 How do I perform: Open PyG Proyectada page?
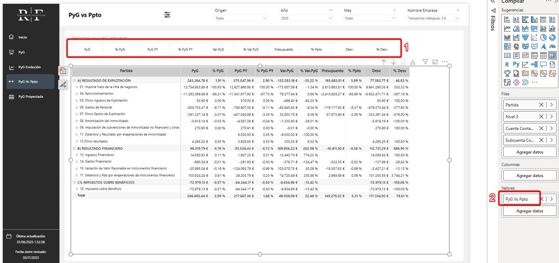pos(31,97)
